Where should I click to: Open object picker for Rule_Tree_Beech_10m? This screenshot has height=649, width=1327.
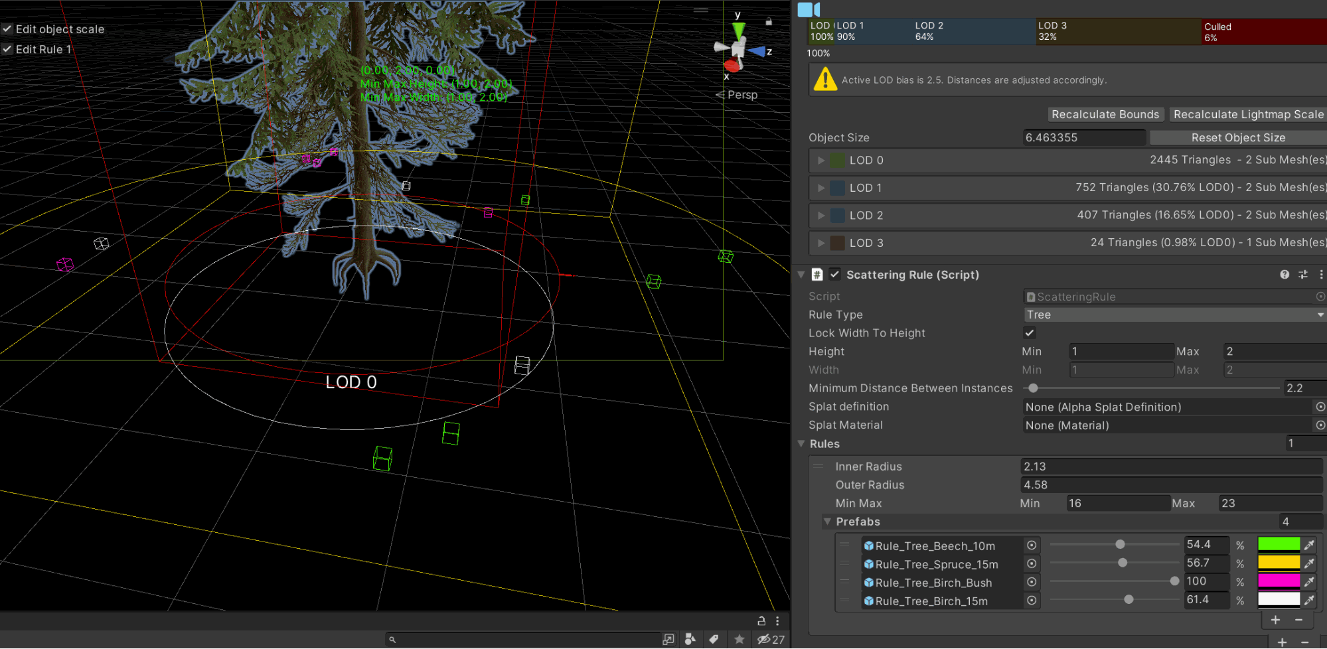1032,545
